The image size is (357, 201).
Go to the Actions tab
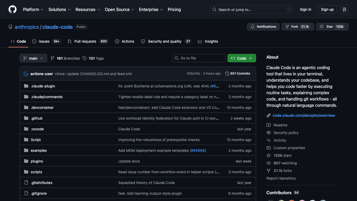point(125,41)
